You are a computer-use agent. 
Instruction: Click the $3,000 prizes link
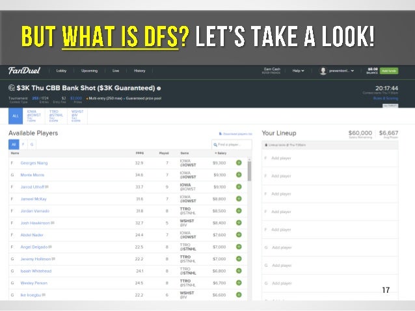pyautogui.click(x=76, y=98)
